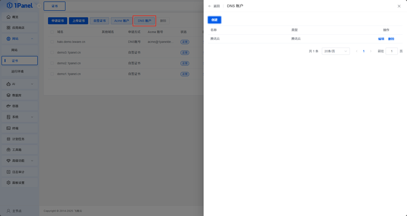Collapse the sidebar with the arrow toggle
407x216 pixels.
click(x=39, y=6)
